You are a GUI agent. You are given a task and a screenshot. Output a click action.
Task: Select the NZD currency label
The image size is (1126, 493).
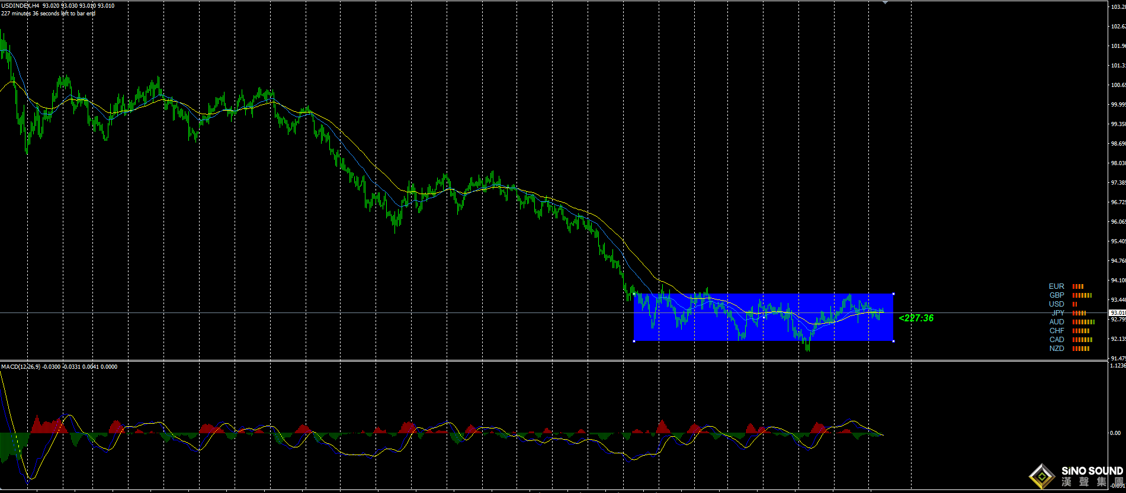[x=1057, y=349]
